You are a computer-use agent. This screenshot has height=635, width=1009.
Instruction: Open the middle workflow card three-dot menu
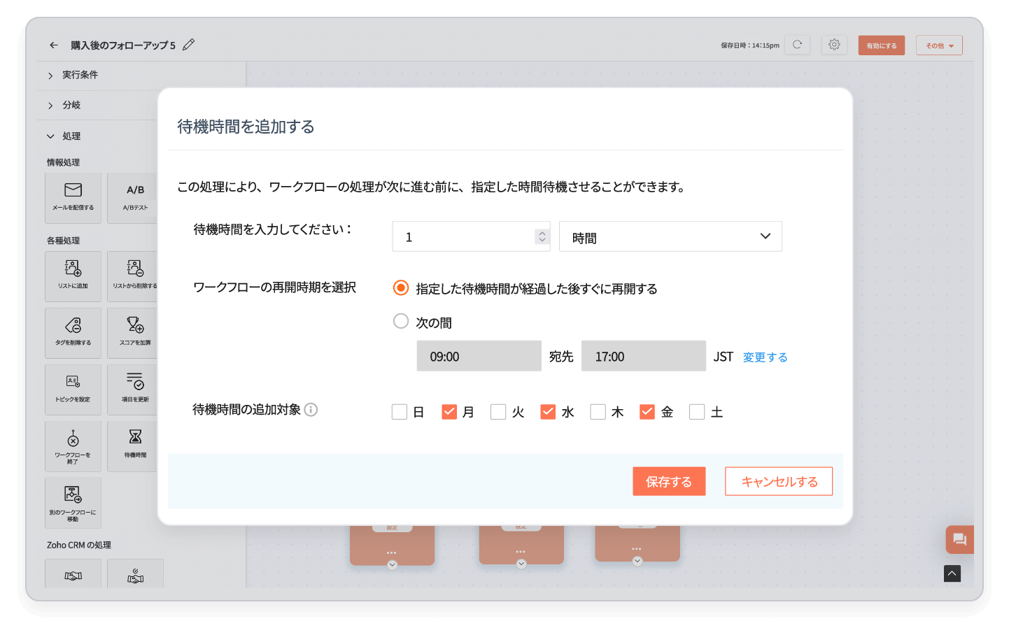tap(521, 552)
